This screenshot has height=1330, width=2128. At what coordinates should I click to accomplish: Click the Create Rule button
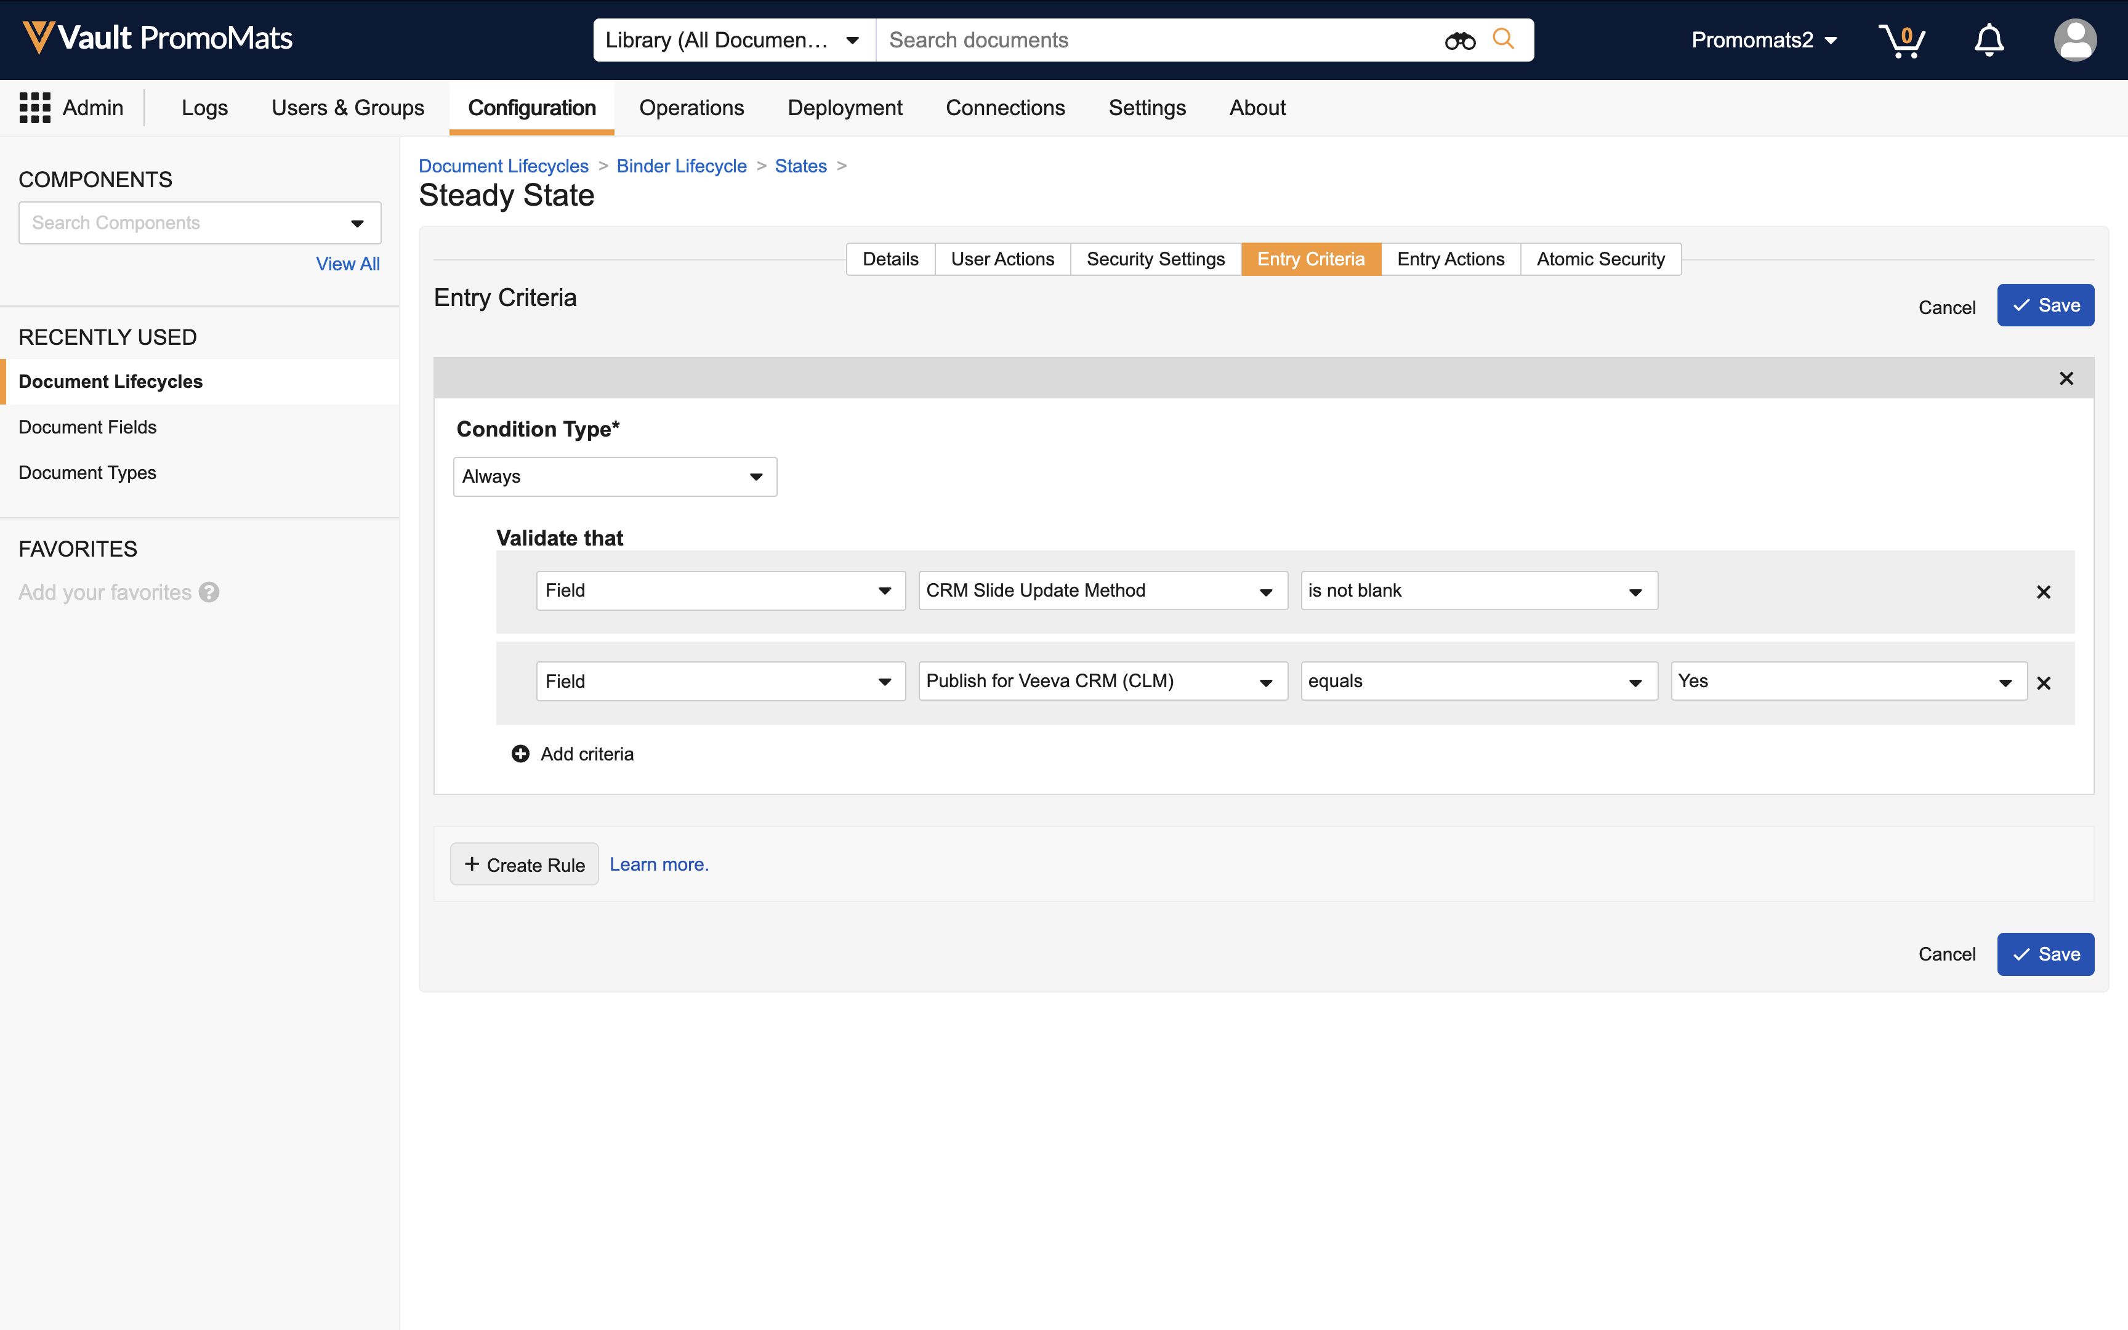[x=524, y=864]
